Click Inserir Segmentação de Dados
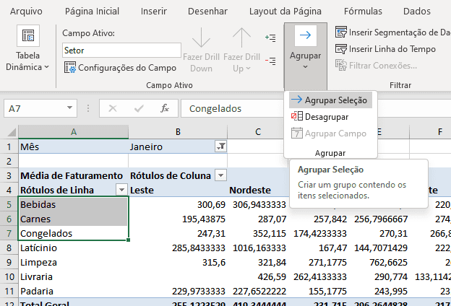 point(392,32)
